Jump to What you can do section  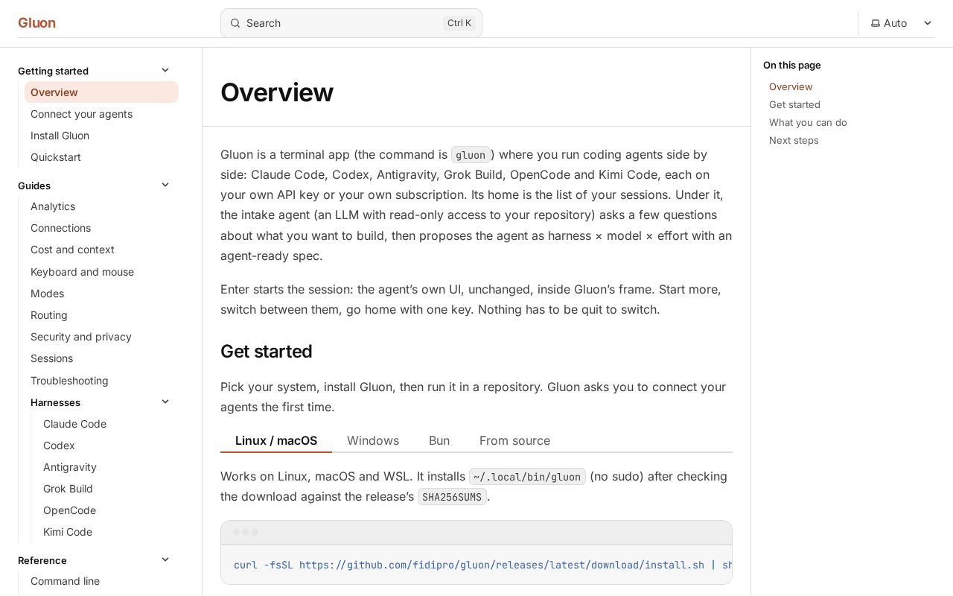[808, 123]
